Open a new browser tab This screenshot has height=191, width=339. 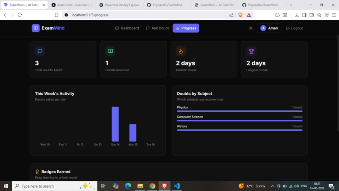pyautogui.click(x=291, y=5)
